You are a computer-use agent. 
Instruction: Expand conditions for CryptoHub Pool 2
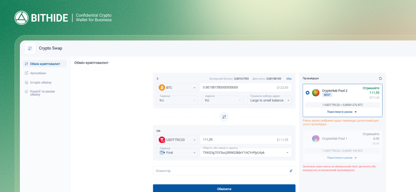342,111
